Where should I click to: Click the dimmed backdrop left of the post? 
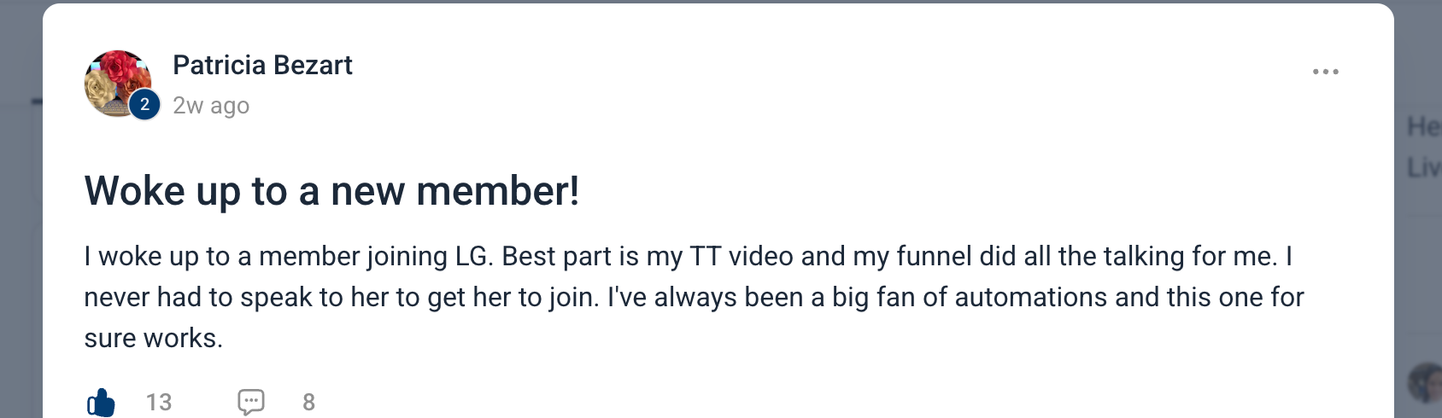21,256
